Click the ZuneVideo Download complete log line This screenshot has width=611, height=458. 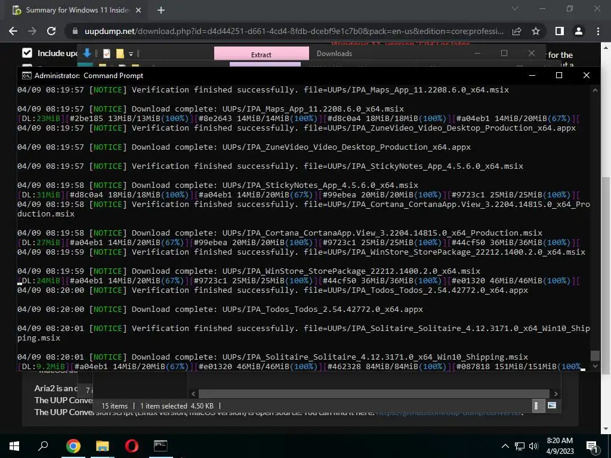[244, 147]
